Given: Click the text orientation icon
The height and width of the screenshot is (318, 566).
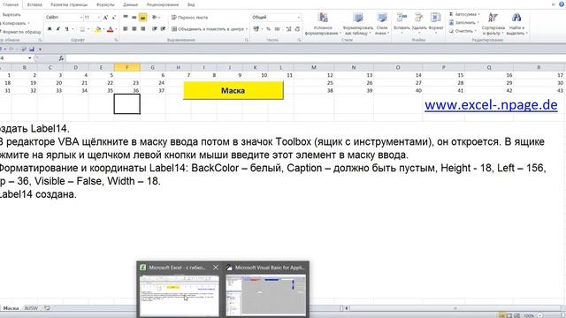Looking at the screenshot, I should click(x=155, y=18).
